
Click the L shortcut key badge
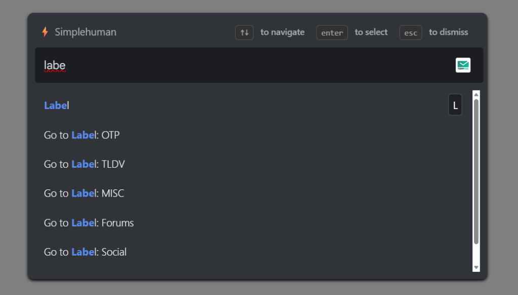point(455,105)
